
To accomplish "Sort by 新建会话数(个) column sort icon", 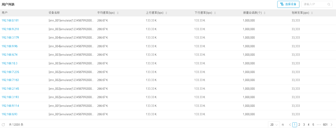I will pyautogui.click(x=265, y=13).
